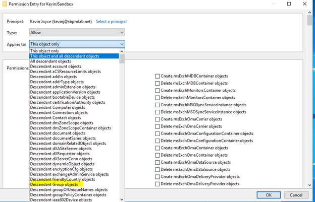Pick Descendant domainRelatedObject objects

click(74, 144)
